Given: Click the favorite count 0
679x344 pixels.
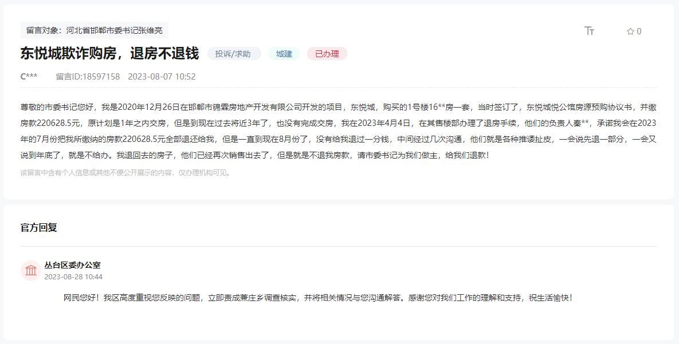Looking at the screenshot, I should coord(639,31).
